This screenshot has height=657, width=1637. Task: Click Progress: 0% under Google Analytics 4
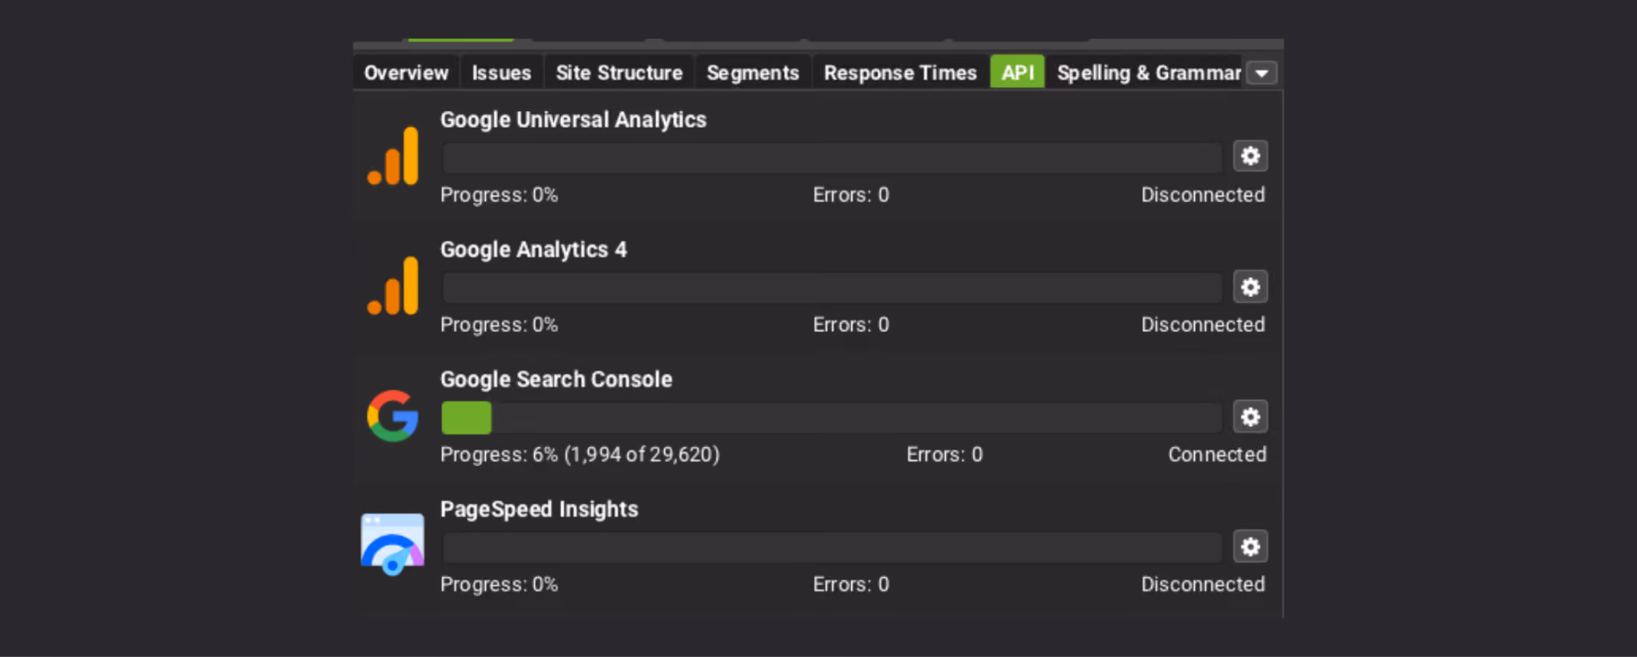(x=499, y=325)
